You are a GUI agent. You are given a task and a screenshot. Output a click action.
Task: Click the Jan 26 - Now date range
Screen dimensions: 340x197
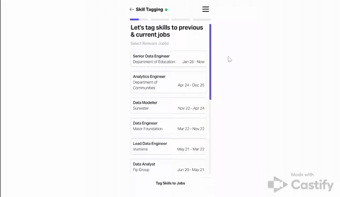(193, 62)
